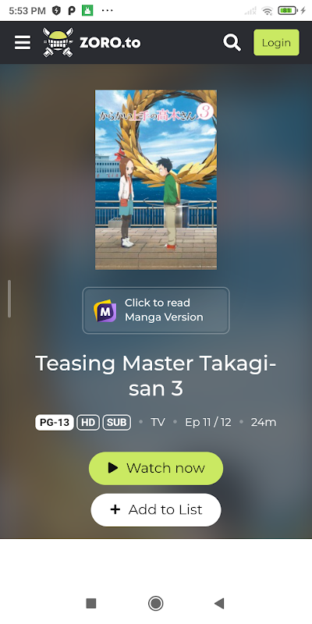Tap the play triangle in Watch now
Image resolution: width=312 pixels, height=624 pixels.
click(x=113, y=467)
